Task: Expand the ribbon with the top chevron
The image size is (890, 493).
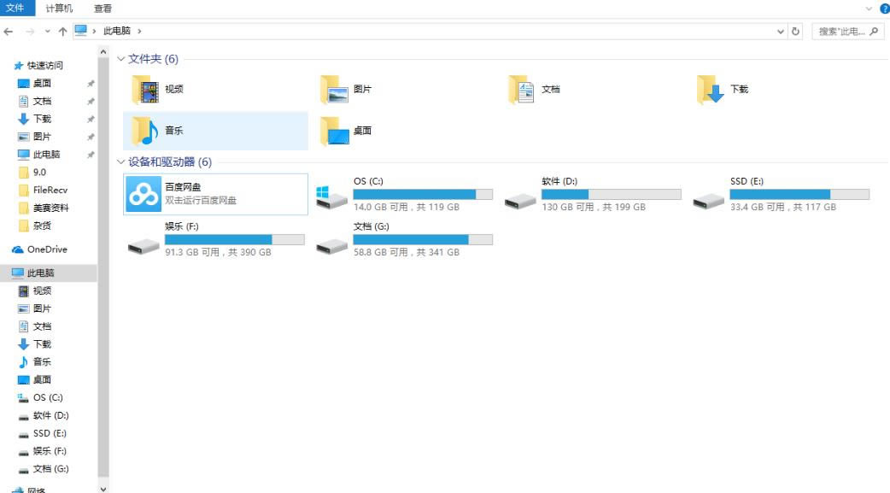Action: [869, 9]
